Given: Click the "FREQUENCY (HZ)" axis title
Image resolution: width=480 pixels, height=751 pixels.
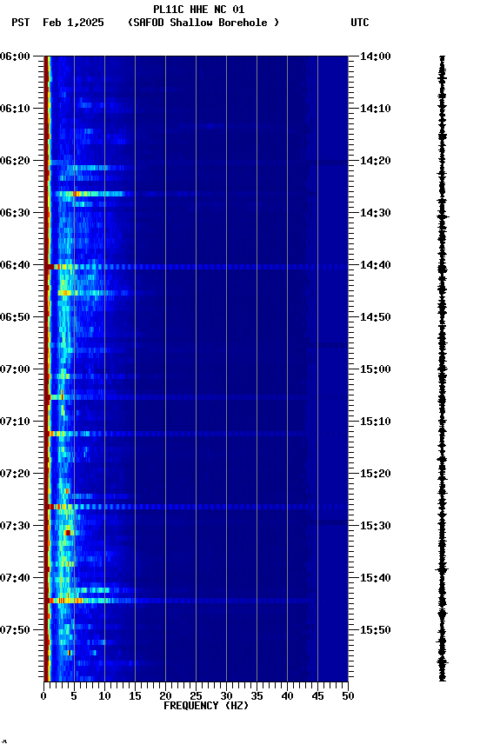Looking at the screenshot, I should 206,706.
